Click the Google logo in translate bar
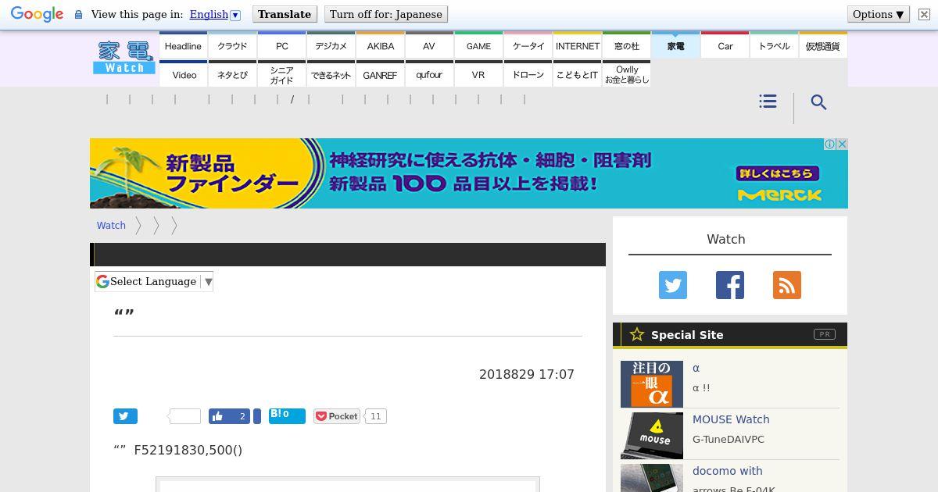938x492 pixels. tap(37, 15)
